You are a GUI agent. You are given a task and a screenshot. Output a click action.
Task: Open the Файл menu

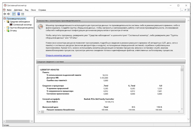coord(9,10)
